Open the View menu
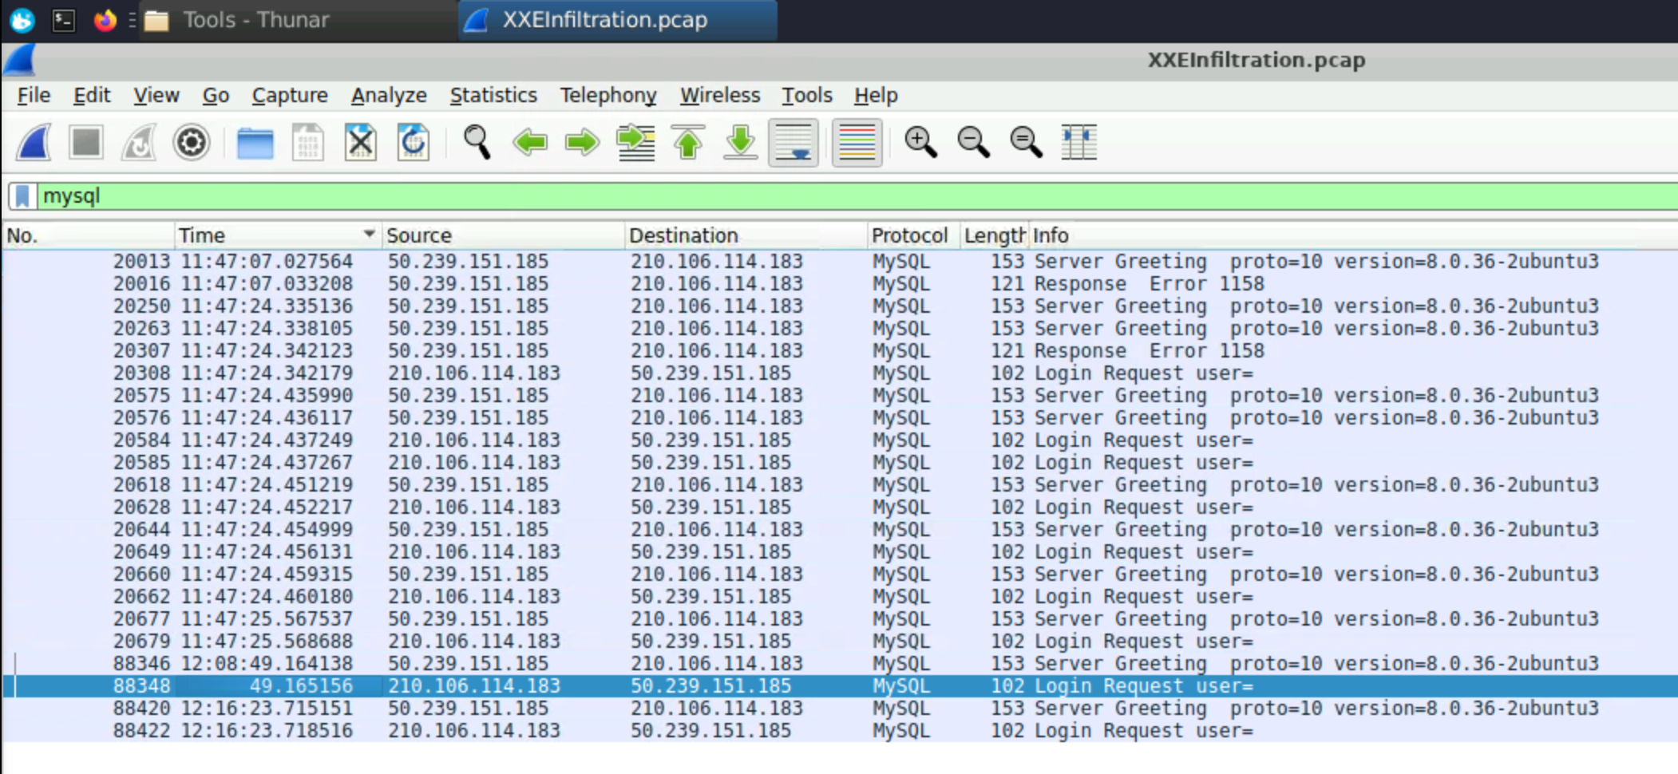 (156, 96)
